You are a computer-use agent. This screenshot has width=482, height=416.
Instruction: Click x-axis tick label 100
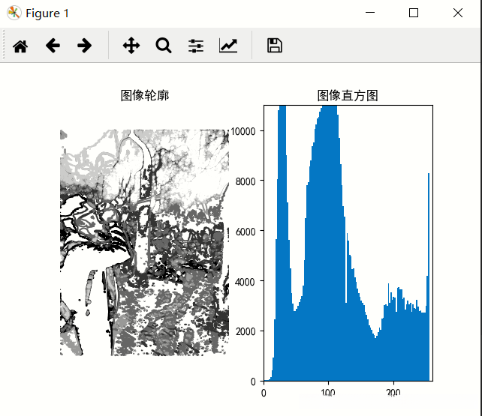(327, 393)
